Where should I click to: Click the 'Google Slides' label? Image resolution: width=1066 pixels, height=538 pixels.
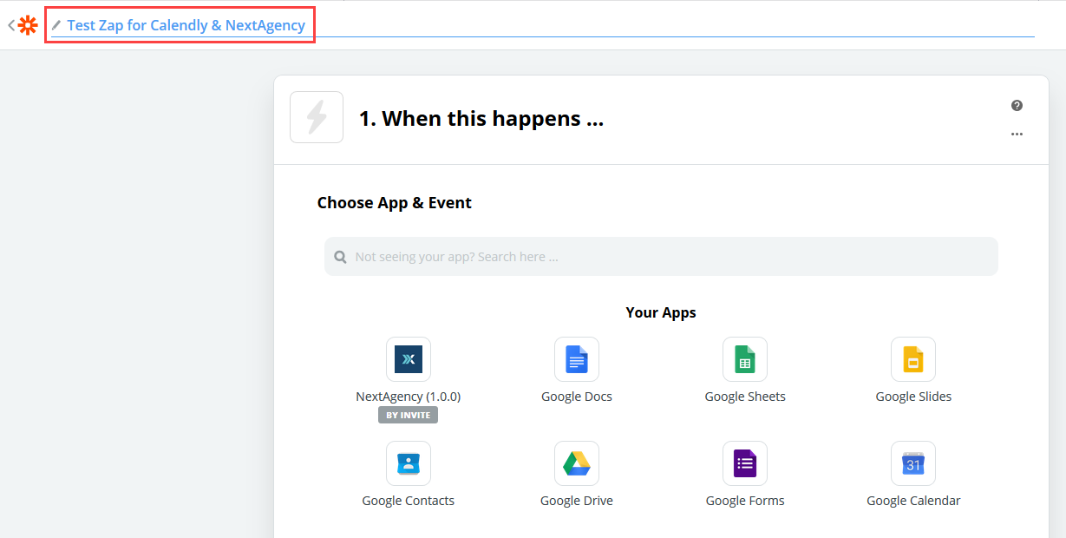[913, 397]
